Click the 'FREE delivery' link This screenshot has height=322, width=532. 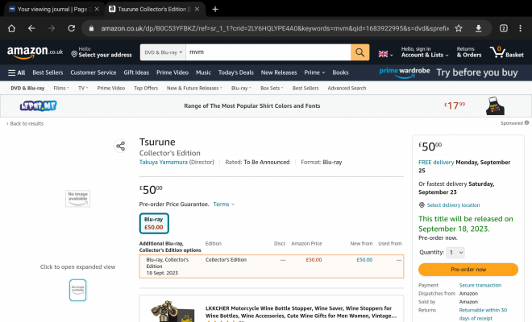click(x=436, y=162)
